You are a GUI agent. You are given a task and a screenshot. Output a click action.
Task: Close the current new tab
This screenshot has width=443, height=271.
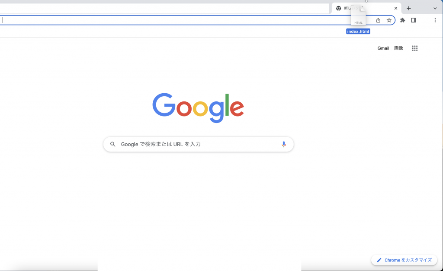(396, 9)
